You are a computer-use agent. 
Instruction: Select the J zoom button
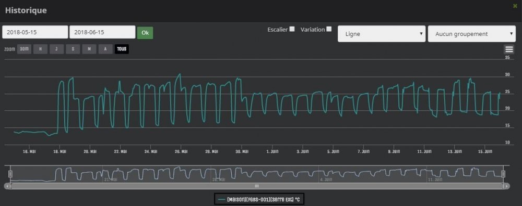(x=56, y=49)
